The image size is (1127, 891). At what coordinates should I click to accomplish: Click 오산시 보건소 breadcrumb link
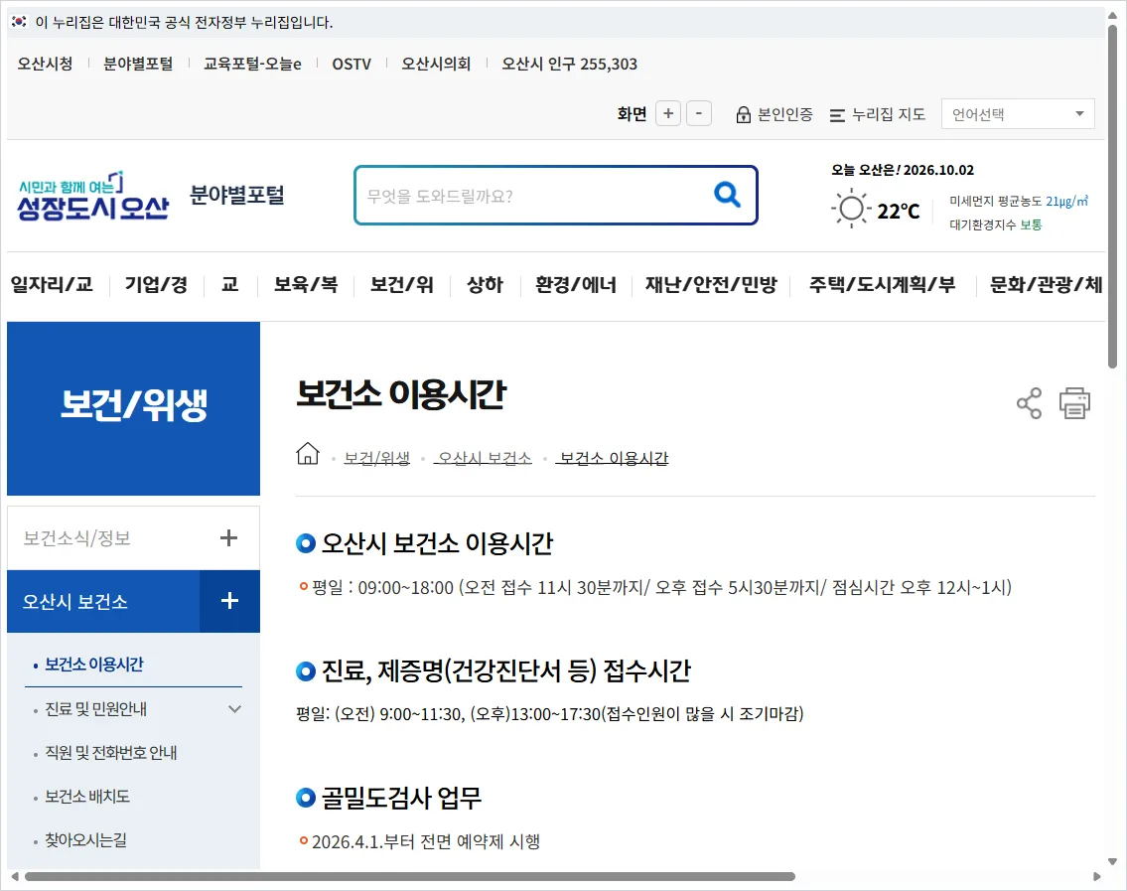click(485, 458)
